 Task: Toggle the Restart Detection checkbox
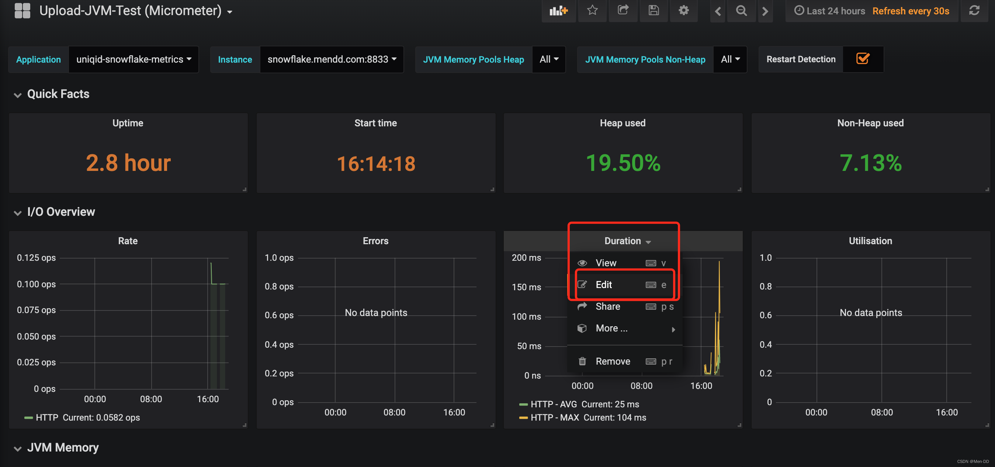pyautogui.click(x=863, y=59)
